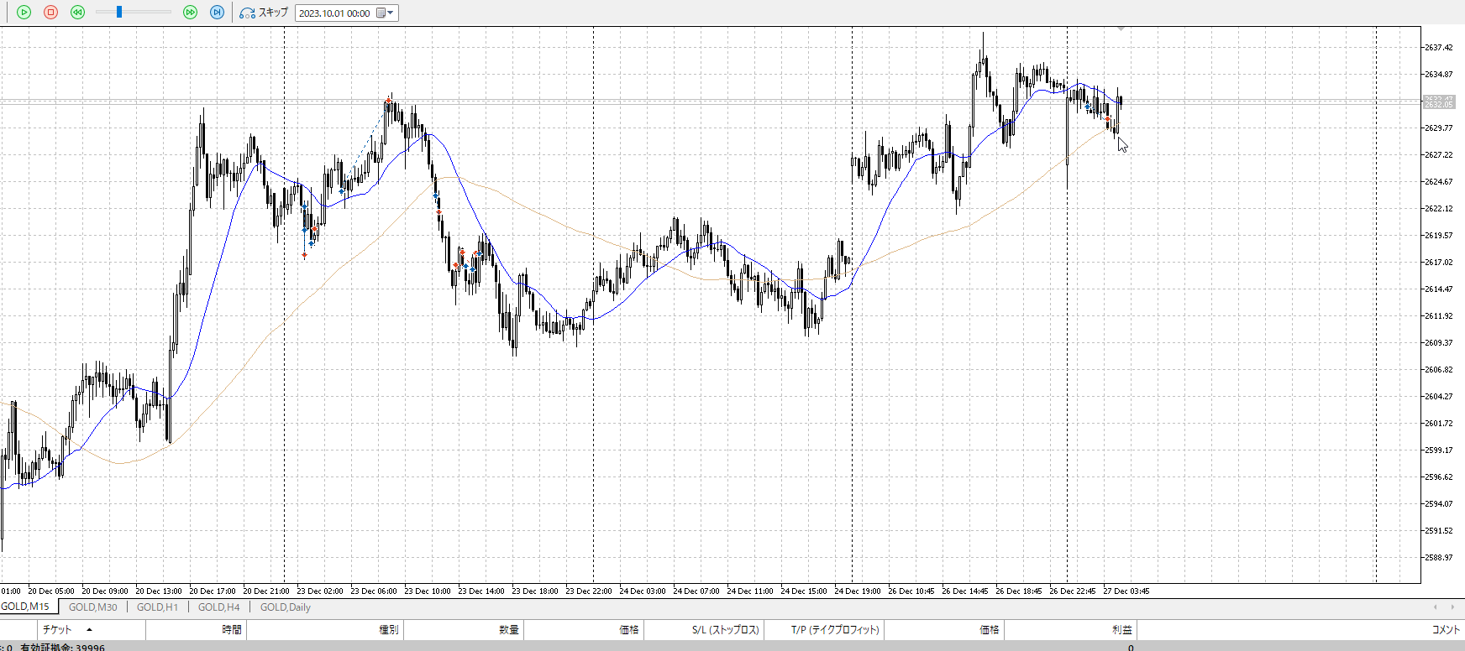Click the blue step-forward icon
The width and height of the screenshot is (1465, 651).
click(x=217, y=13)
